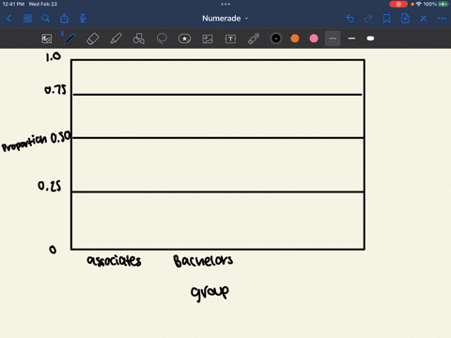Redo the last action
Screen dimensions: 451x338
[x=368, y=19]
